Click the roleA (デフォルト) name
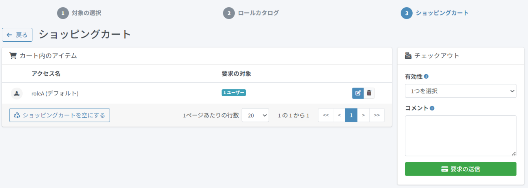Image resolution: width=528 pixels, height=188 pixels. [x=55, y=93]
